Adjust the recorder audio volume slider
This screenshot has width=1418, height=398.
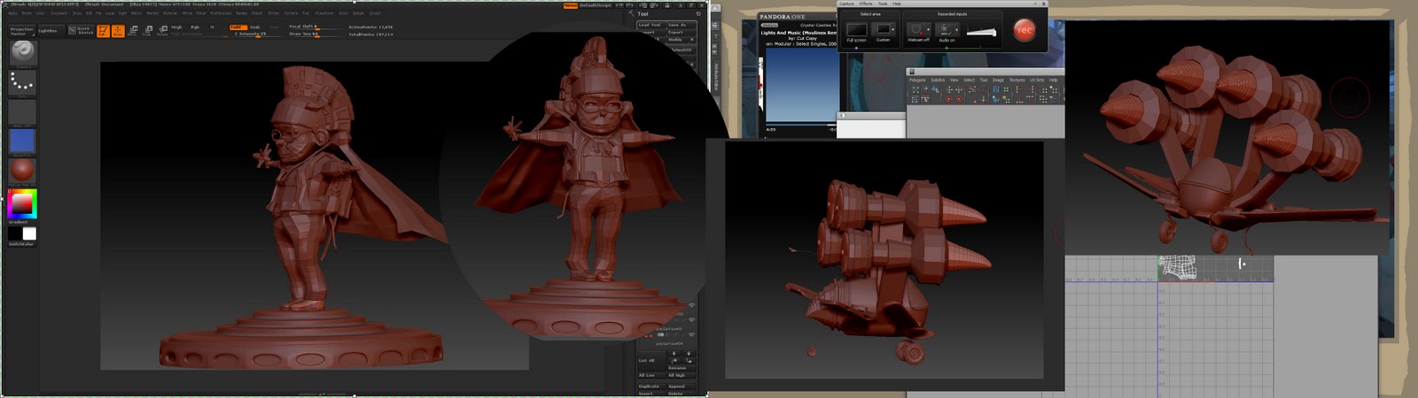click(981, 32)
